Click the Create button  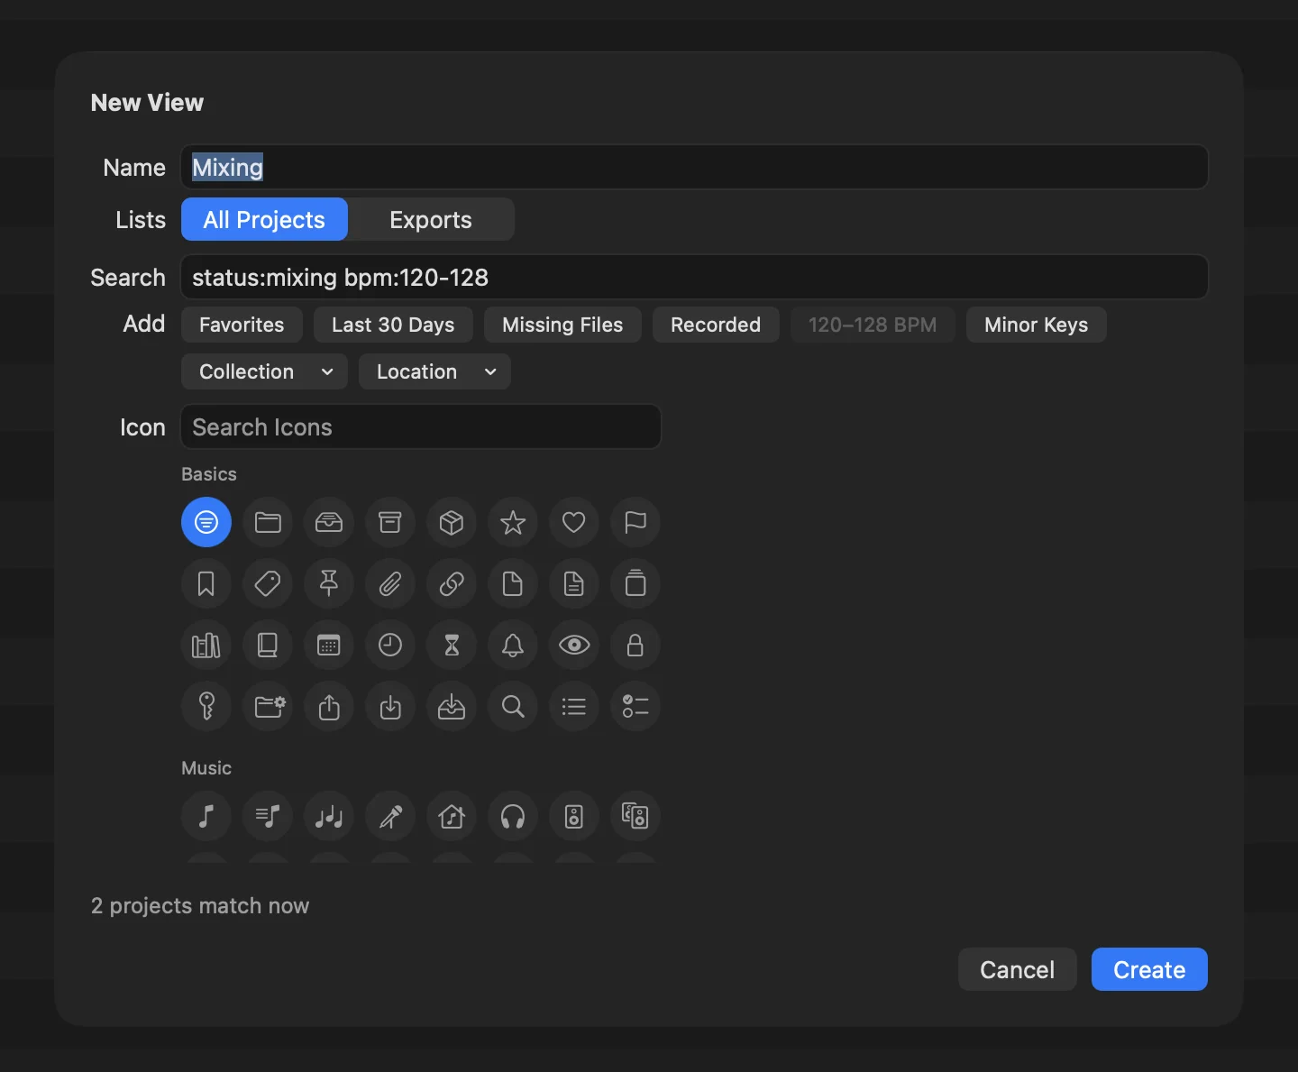coord(1149,969)
